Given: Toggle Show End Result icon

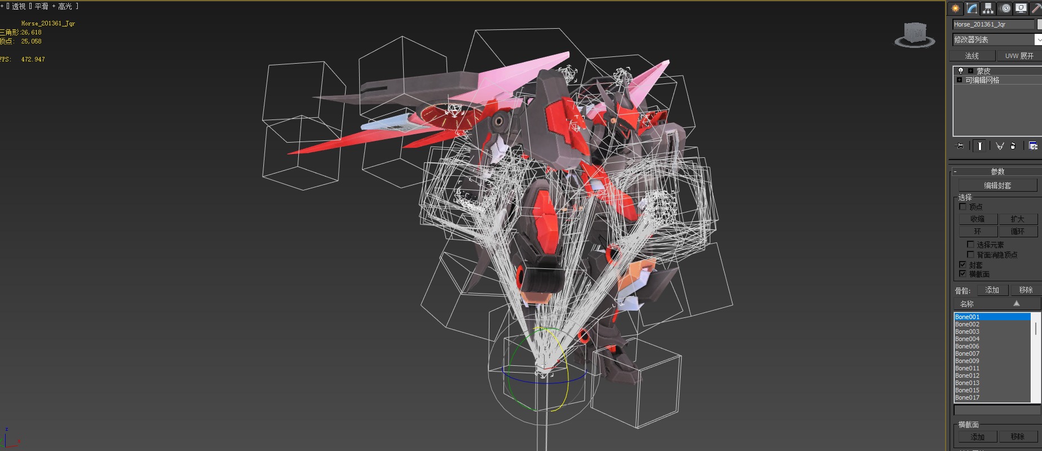Looking at the screenshot, I should [x=980, y=146].
